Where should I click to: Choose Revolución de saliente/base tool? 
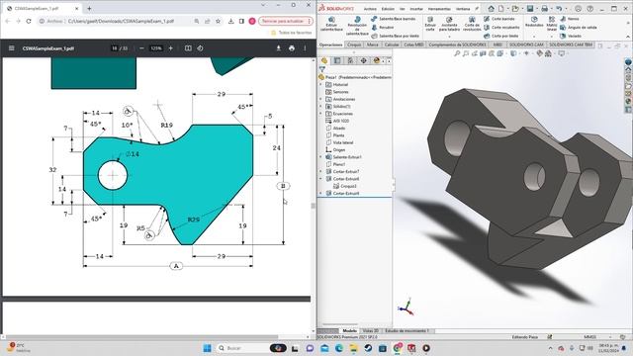point(357,26)
